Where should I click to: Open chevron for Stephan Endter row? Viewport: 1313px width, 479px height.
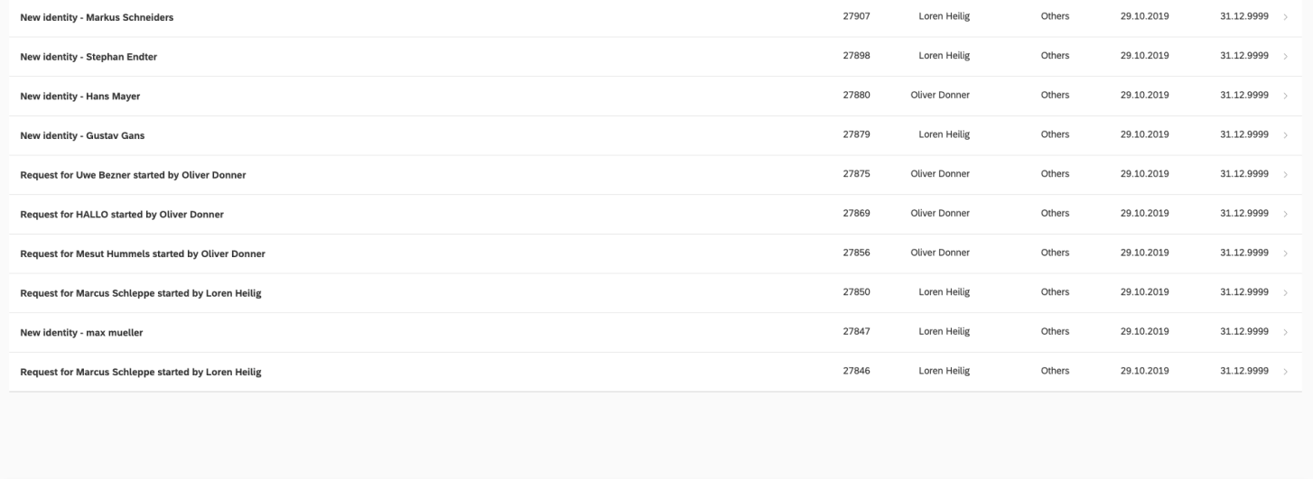tap(1285, 56)
